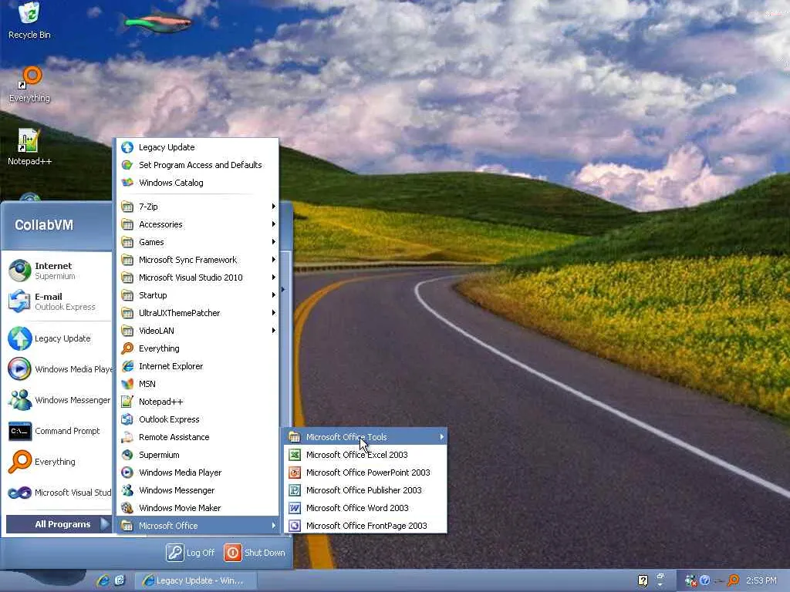790x592 pixels.
Task: Expand Microsoft Visual Studio 2010 submenu arrow
Action: [274, 277]
